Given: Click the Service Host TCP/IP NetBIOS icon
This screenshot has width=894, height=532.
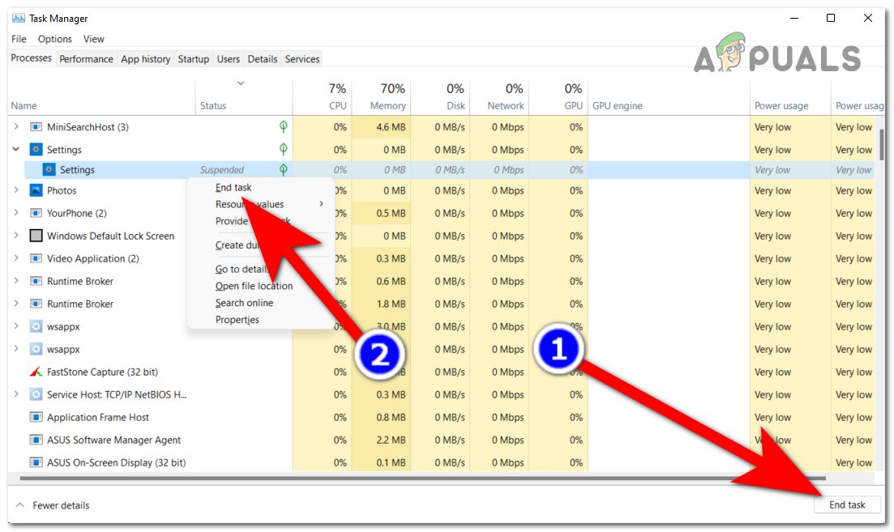Looking at the screenshot, I should (36, 394).
